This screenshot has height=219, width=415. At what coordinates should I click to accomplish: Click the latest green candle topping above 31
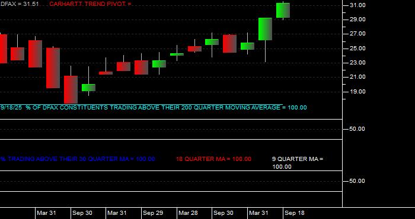point(283,11)
